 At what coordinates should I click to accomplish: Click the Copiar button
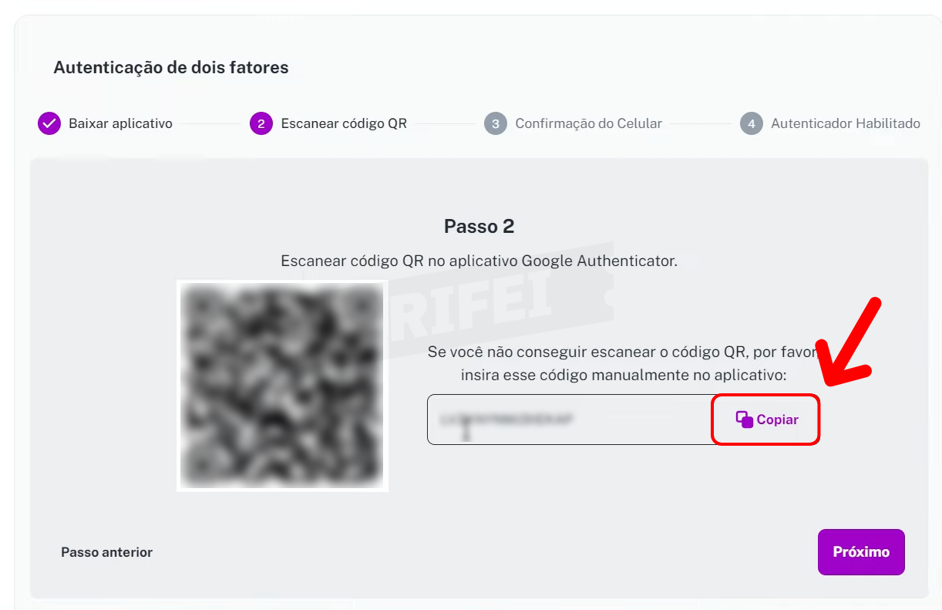point(765,420)
